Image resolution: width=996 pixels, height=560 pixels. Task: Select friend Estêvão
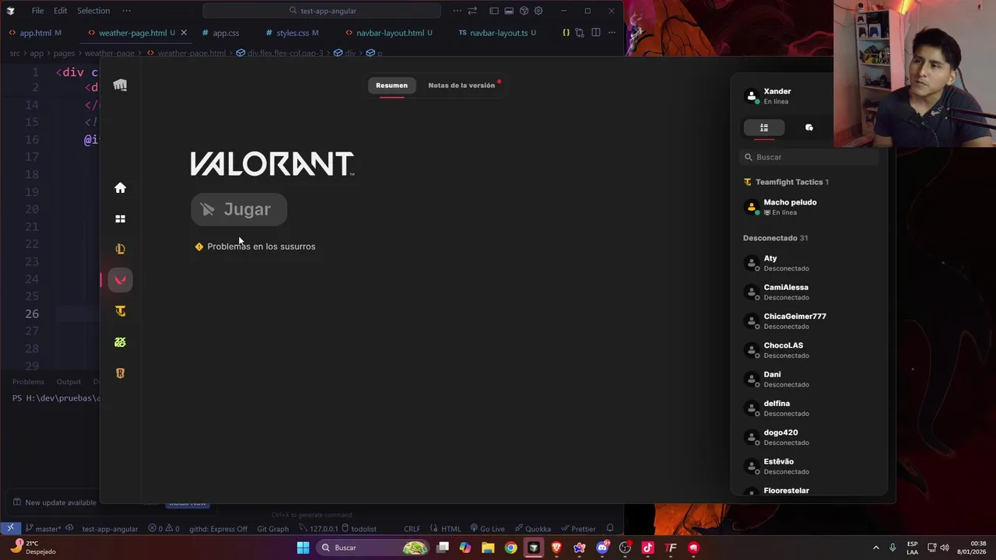(809, 467)
